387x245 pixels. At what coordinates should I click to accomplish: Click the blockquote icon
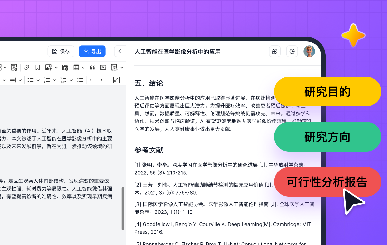(92, 67)
